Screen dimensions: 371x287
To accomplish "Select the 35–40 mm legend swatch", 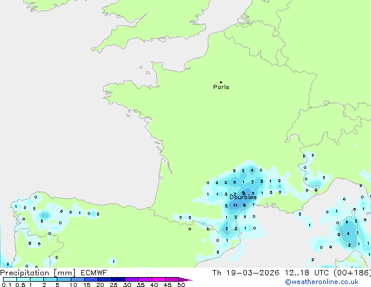I will tap(145, 279).
